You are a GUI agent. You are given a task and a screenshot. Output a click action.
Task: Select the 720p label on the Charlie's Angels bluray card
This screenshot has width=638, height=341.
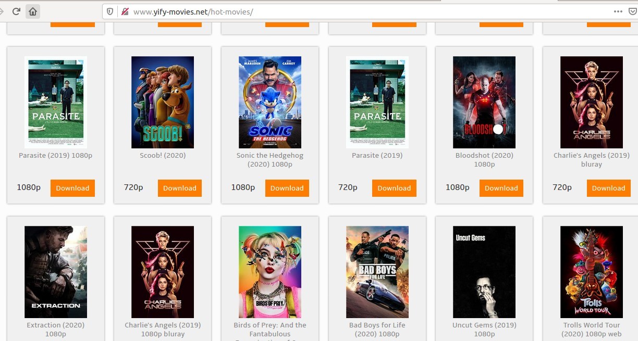[562, 187]
